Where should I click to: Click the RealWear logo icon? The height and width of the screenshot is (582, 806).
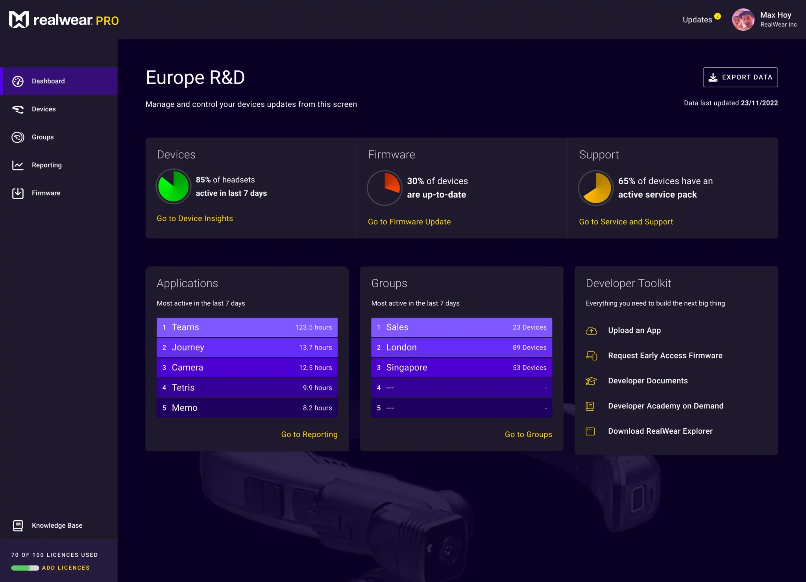point(19,20)
